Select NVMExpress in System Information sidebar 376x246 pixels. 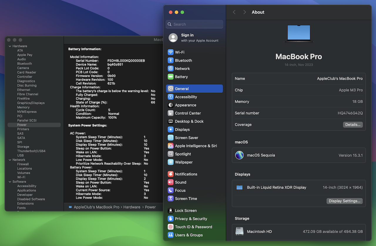click(27, 112)
